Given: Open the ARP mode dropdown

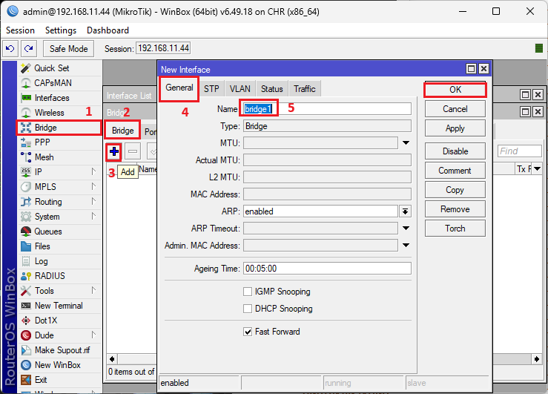Looking at the screenshot, I should [x=406, y=211].
